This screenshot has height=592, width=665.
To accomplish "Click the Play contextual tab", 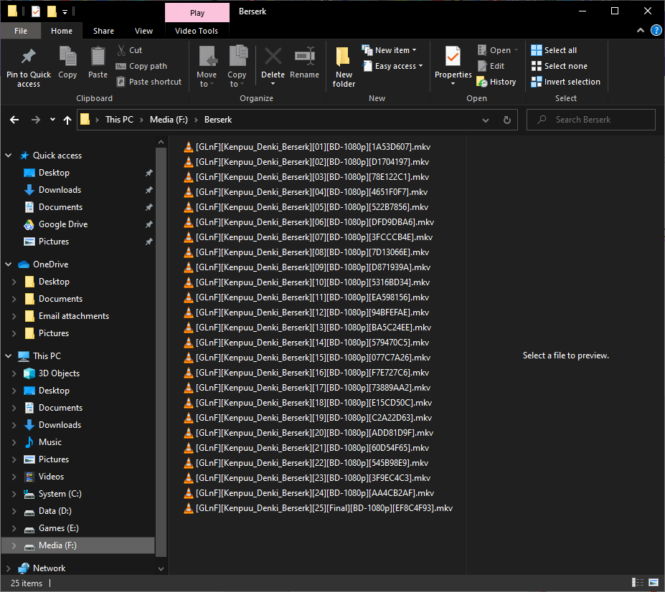I will (x=197, y=13).
